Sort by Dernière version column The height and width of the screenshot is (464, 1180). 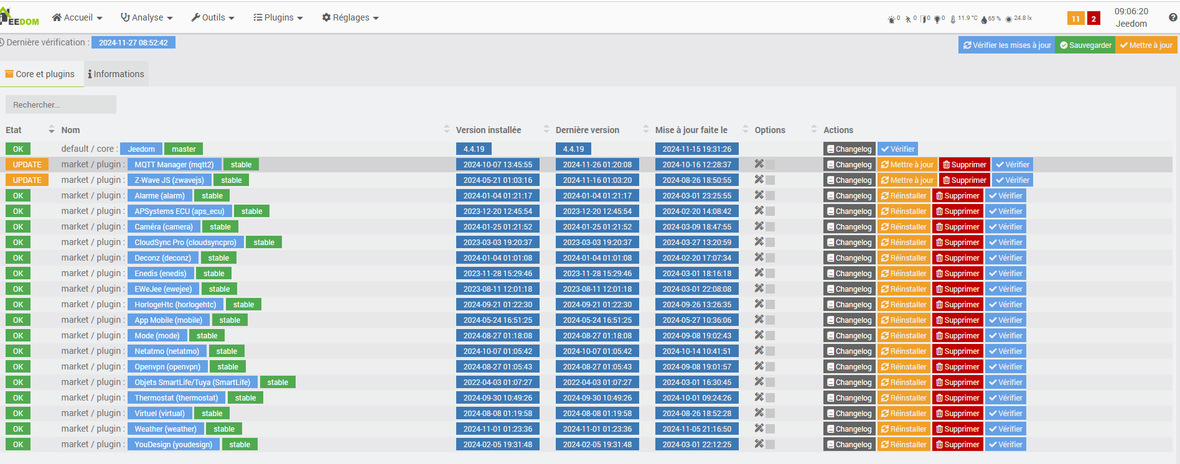pyautogui.click(x=602, y=130)
